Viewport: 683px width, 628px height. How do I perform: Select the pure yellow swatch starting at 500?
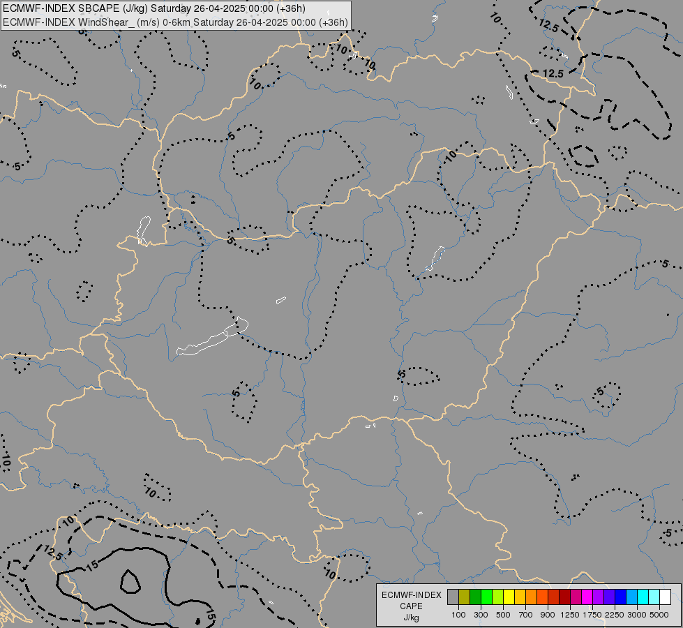tap(509, 597)
